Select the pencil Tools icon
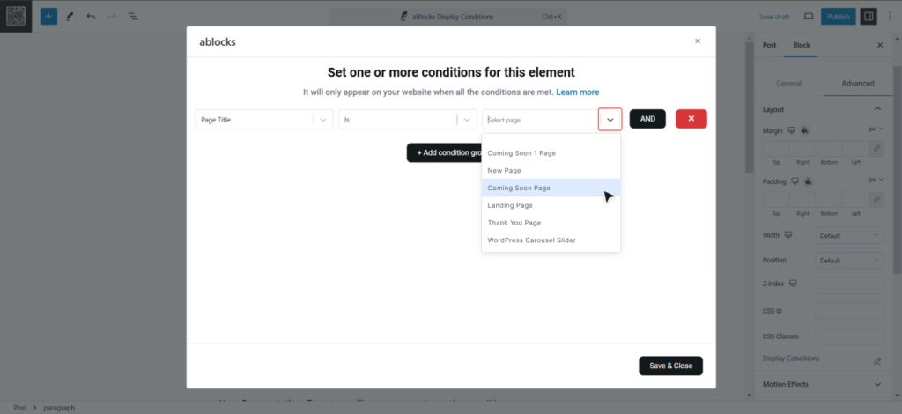The height and width of the screenshot is (414, 902). (x=70, y=16)
